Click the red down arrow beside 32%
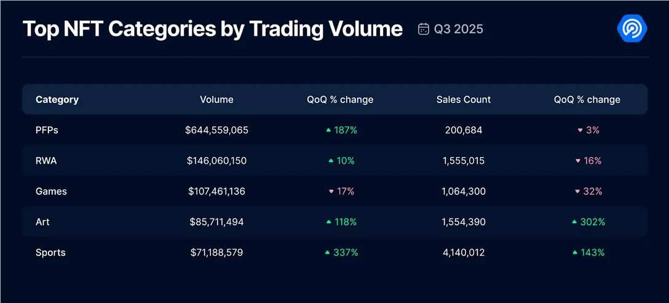This screenshot has width=669, height=303. [x=577, y=191]
